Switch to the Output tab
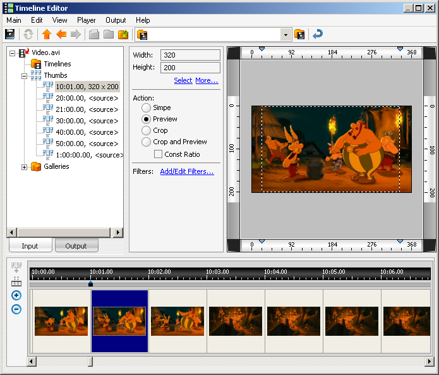 pyautogui.click(x=76, y=246)
